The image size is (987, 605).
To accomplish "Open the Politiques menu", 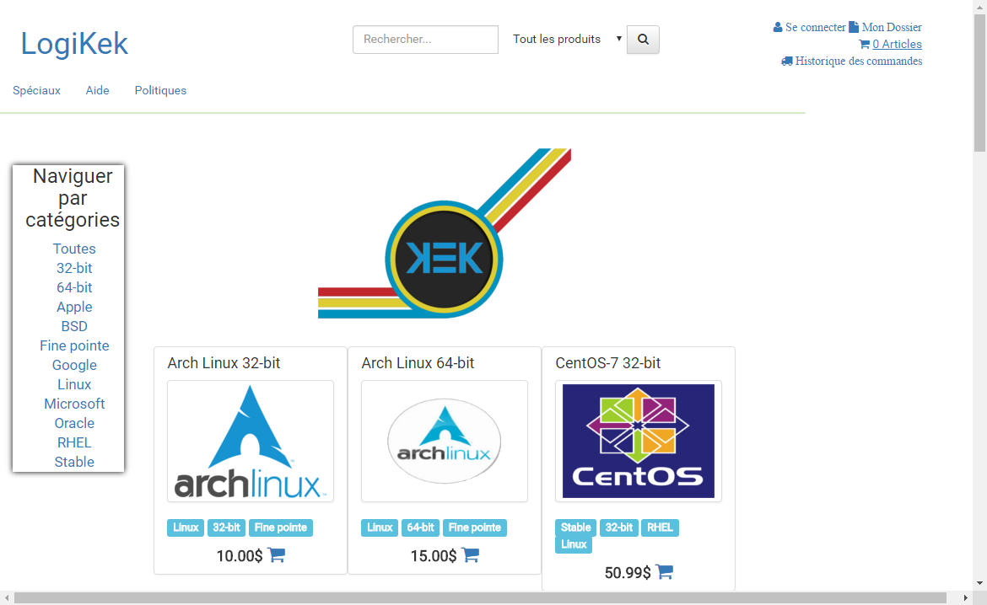I will point(160,90).
